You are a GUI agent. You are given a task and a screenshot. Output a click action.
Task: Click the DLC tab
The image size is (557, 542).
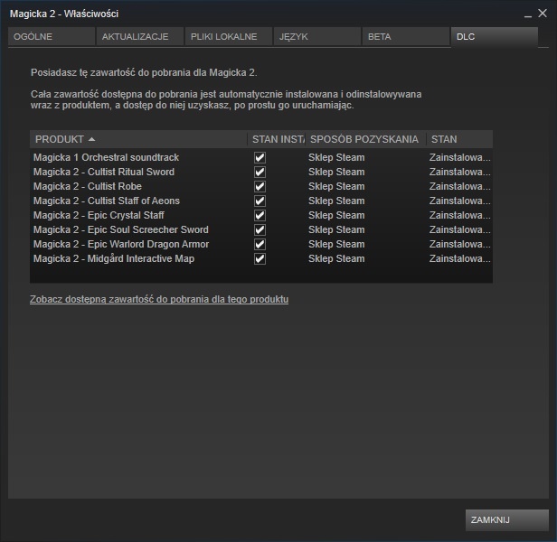click(x=495, y=36)
